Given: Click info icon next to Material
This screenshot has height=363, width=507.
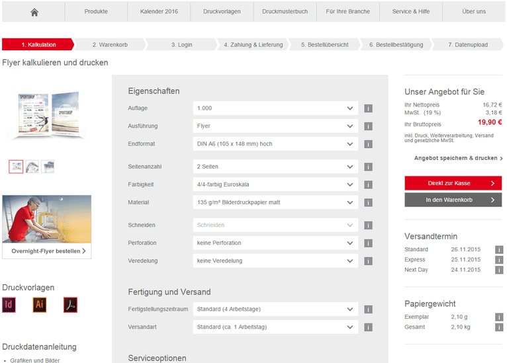Looking at the screenshot, I should coord(368,202).
